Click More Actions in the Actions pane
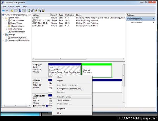This screenshot has height=121, width=158. (137, 22)
